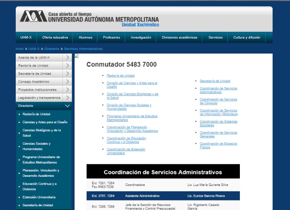Open Secretaría de Unidad in Directorio submenu

pyautogui.click(x=38, y=205)
